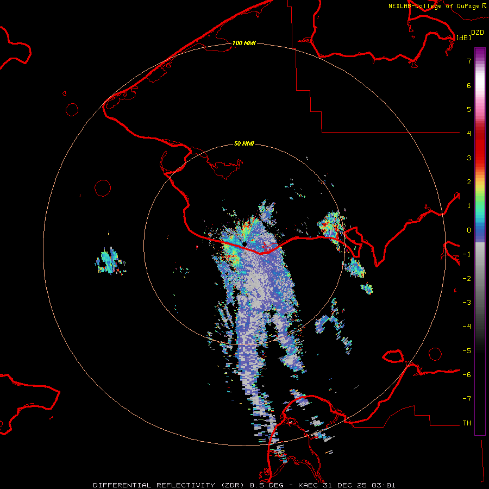Screen dimensions: 489x489
Task: Select the 0 value on color scale
Action: [469, 230]
